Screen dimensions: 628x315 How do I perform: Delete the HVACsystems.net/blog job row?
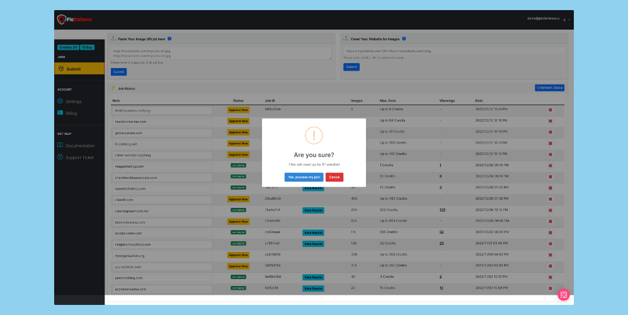point(551,110)
